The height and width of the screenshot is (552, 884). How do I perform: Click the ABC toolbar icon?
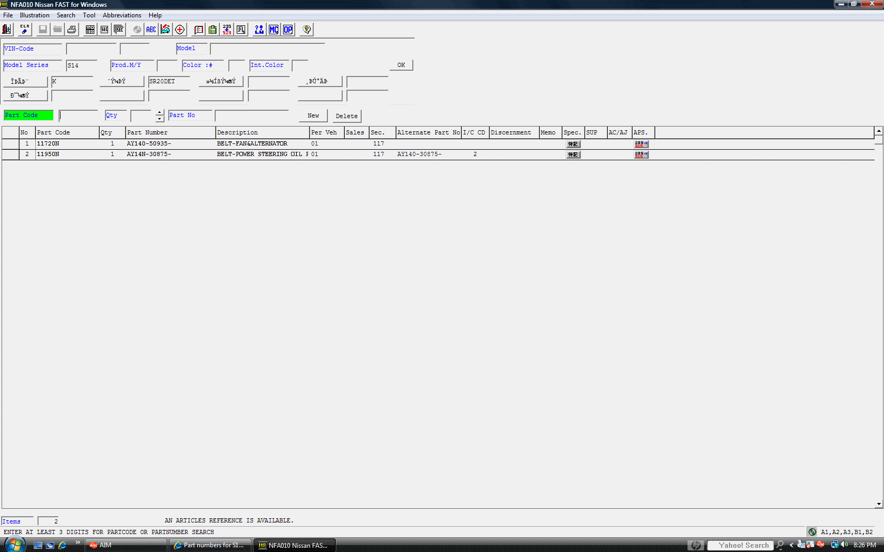click(x=151, y=30)
